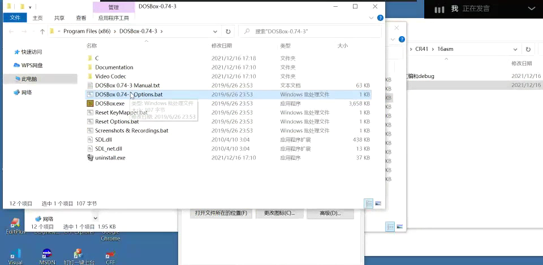Select the 查看 ribbon tab
This screenshot has height=265, width=543.
[x=81, y=18]
